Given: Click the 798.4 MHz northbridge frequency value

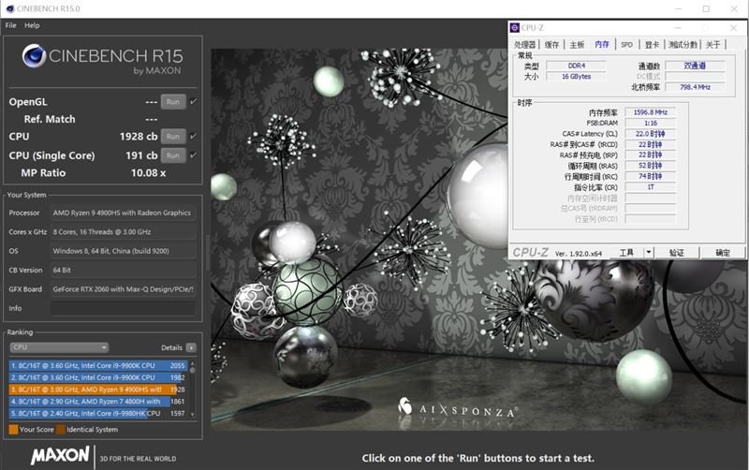Looking at the screenshot, I should pos(695,87).
